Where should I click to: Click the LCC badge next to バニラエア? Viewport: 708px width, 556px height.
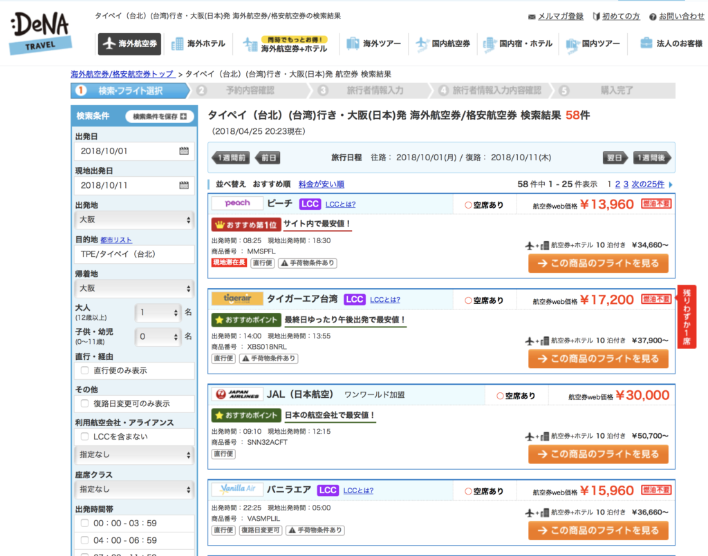[328, 490]
